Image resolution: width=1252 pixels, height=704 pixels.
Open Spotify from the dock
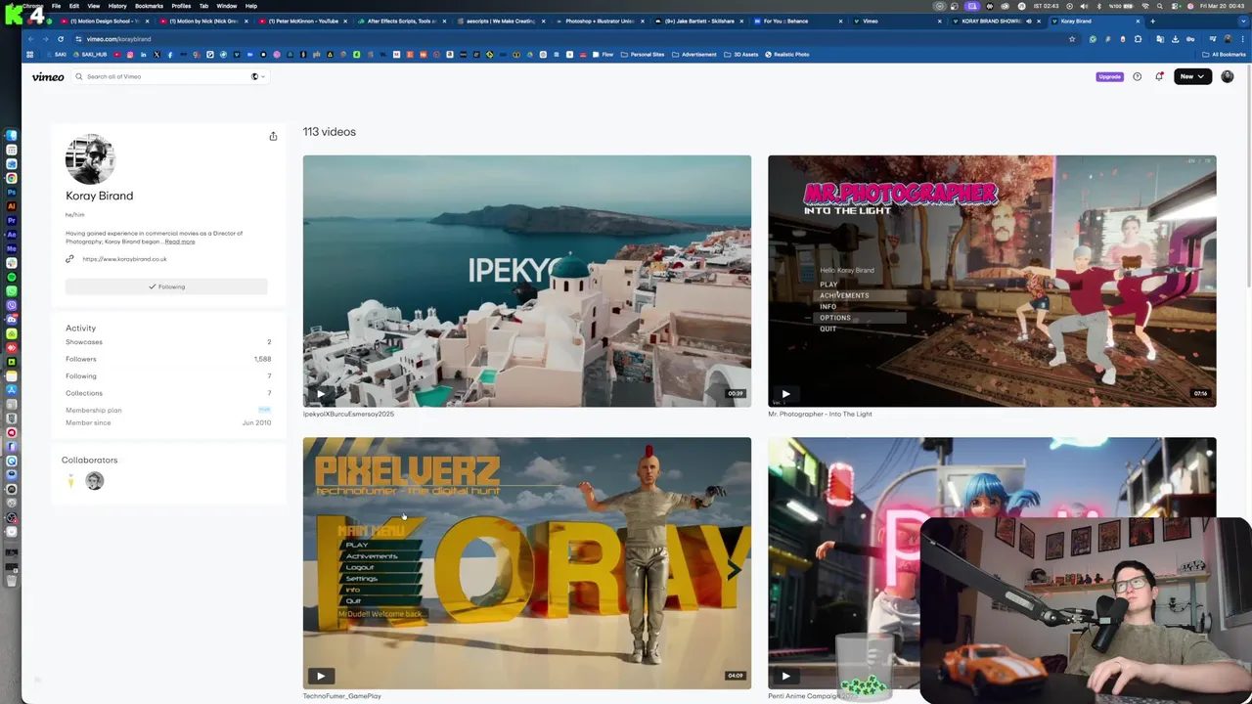(12, 277)
